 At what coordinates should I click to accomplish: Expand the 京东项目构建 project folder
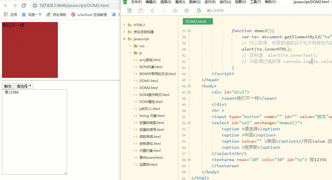tap(124, 32)
